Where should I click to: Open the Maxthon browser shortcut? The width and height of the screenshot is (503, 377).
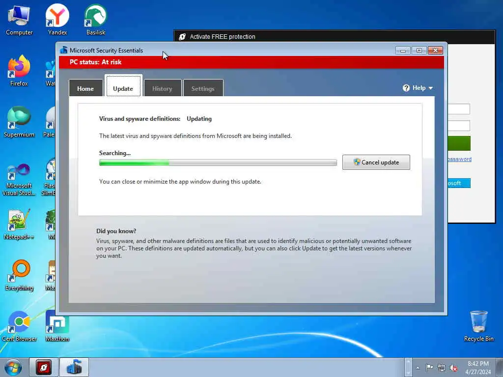coord(57,326)
